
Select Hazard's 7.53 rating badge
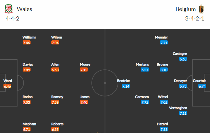(x=164, y=130)
